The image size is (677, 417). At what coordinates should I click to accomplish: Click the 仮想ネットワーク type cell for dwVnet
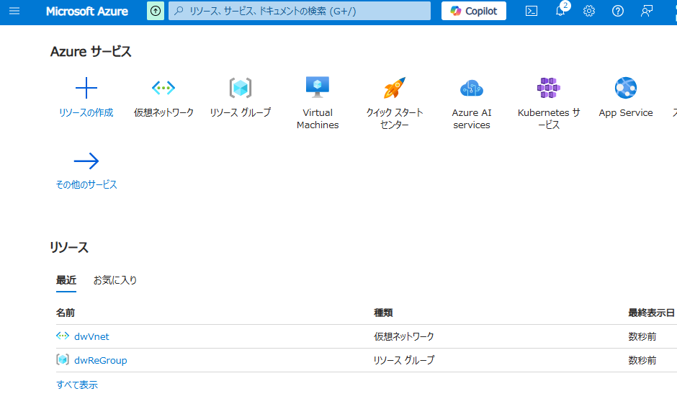(404, 337)
